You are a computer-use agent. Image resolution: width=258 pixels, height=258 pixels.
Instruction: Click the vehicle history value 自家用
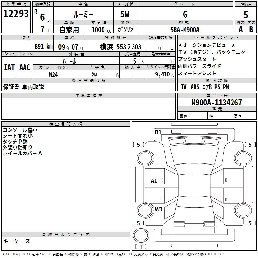point(69,30)
